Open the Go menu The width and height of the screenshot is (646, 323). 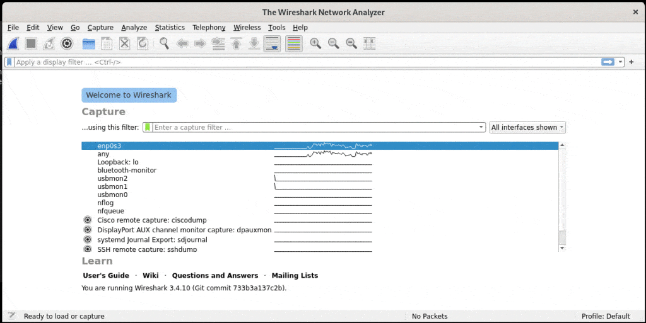point(75,28)
